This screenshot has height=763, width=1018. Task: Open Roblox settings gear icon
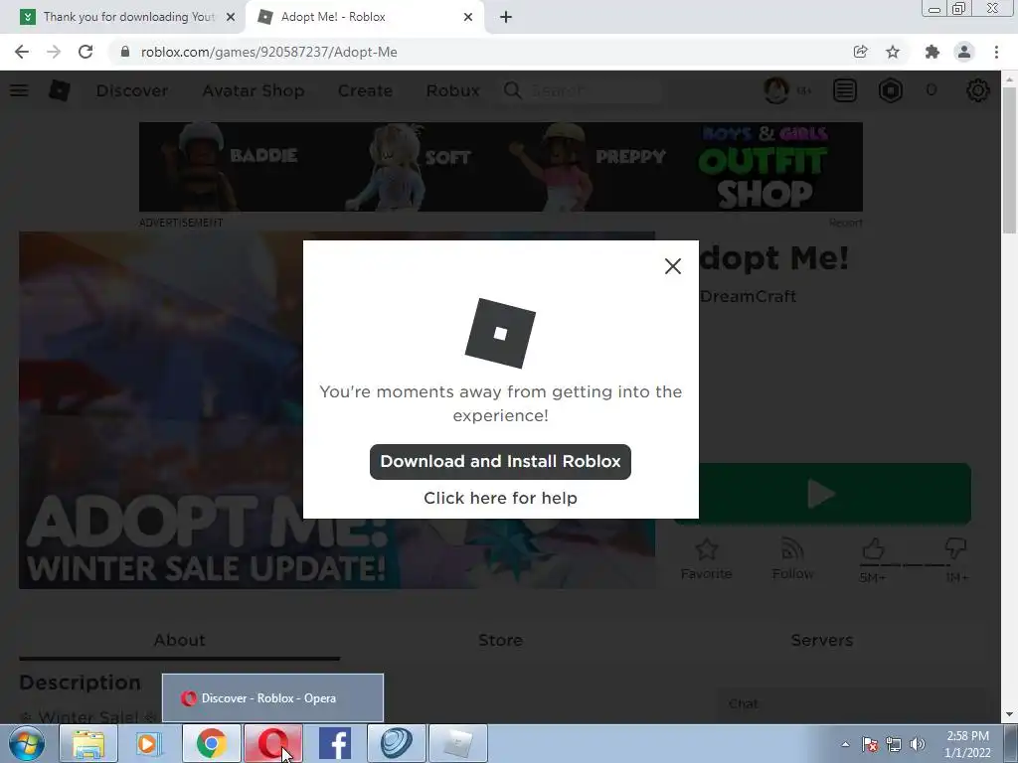click(x=978, y=90)
